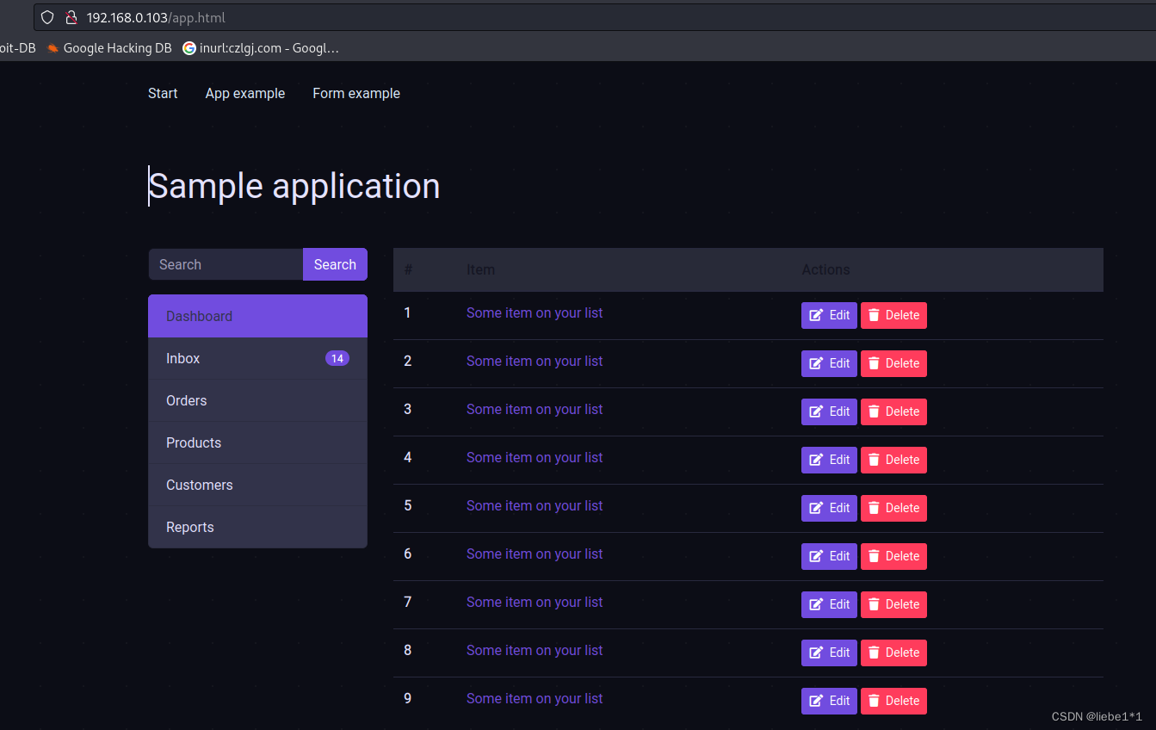Image resolution: width=1156 pixels, height=730 pixels.
Task: Open item link in row 3
Action: pyautogui.click(x=535, y=409)
